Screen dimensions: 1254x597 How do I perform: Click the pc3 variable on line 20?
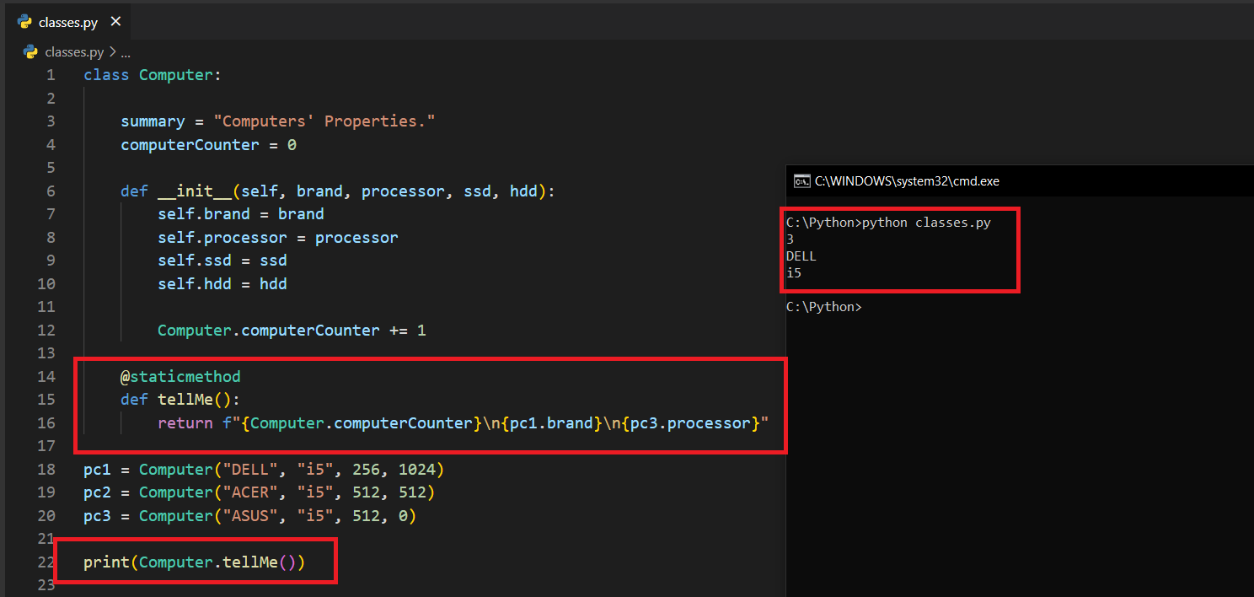click(x=97, y=515)
